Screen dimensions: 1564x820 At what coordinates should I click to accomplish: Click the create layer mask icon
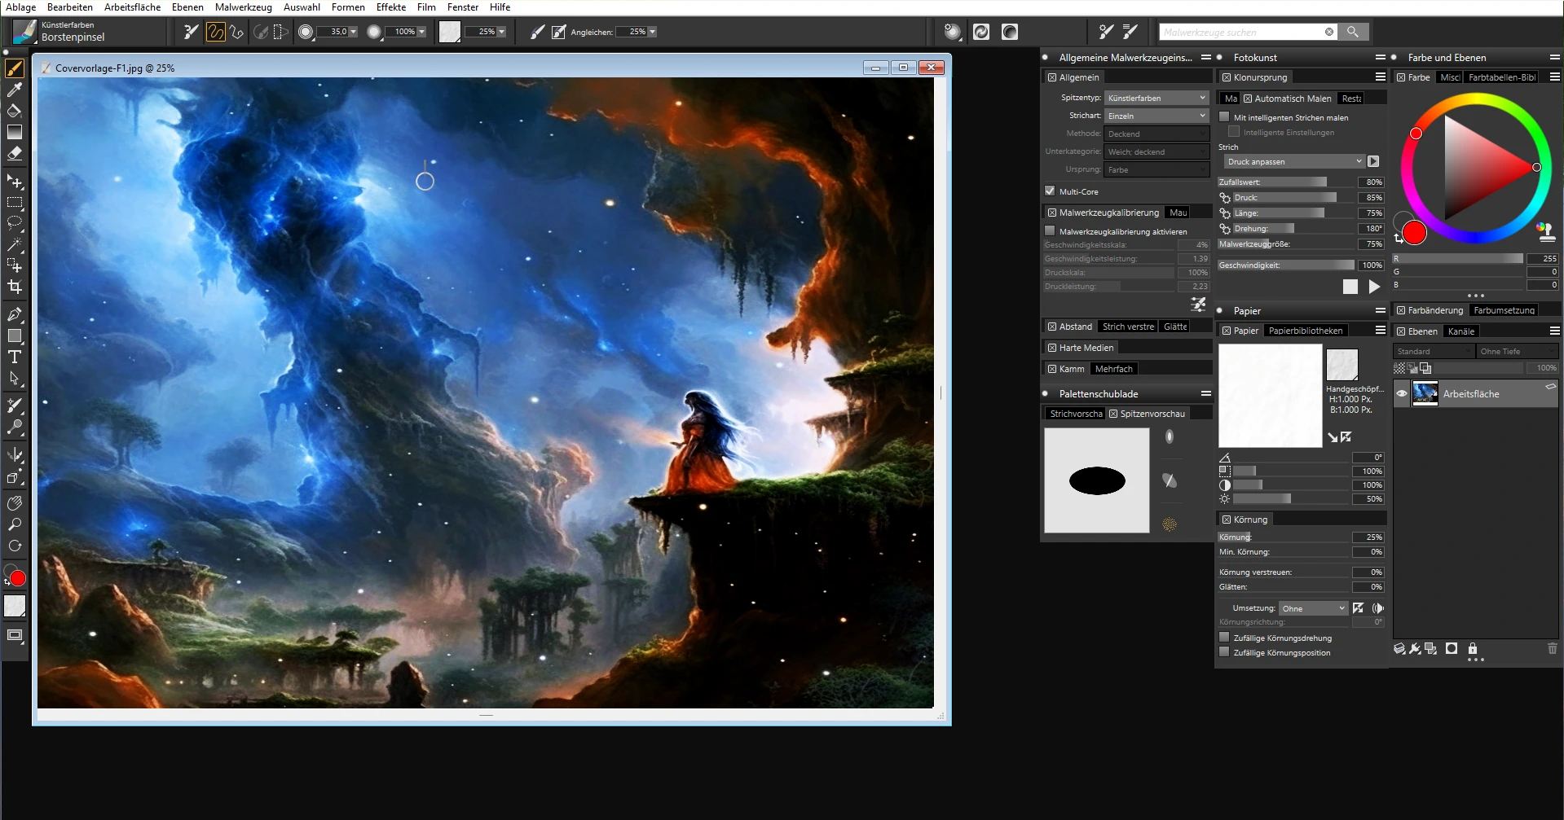[1452, 649]
